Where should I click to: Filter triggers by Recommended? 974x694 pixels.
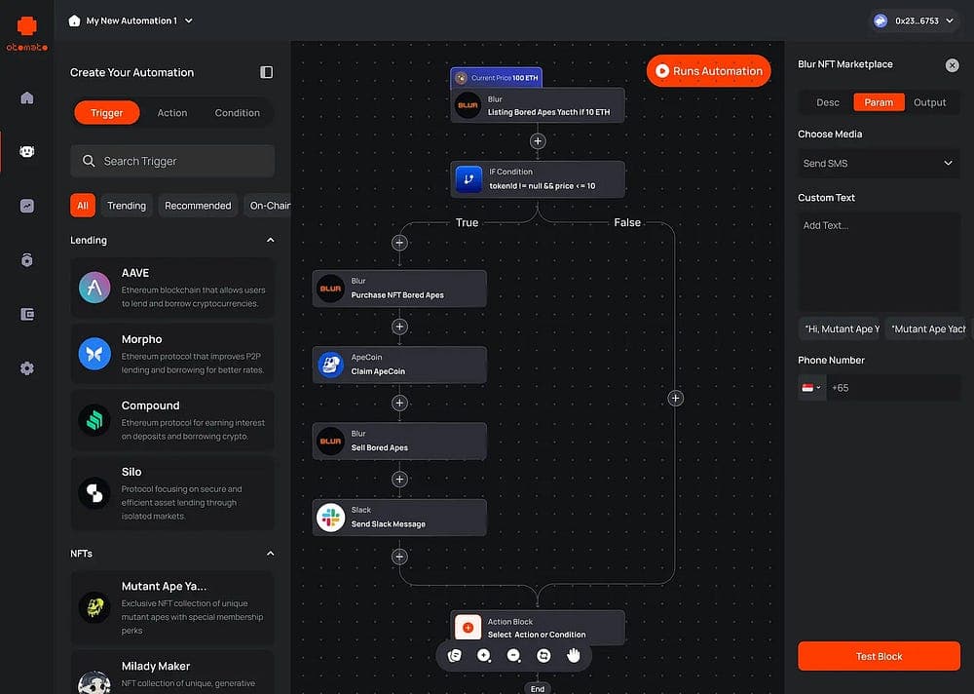pos(198,206)
